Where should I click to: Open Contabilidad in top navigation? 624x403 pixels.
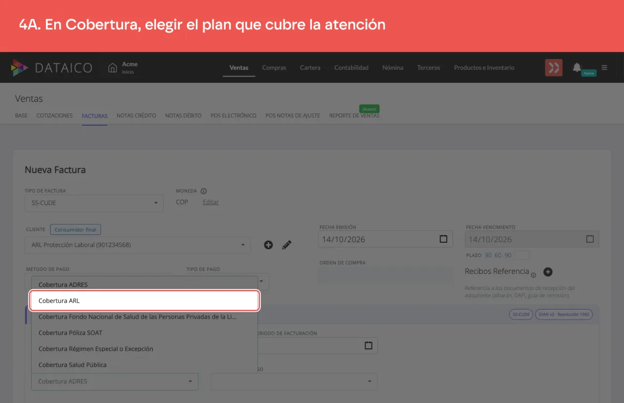(351, 68)
